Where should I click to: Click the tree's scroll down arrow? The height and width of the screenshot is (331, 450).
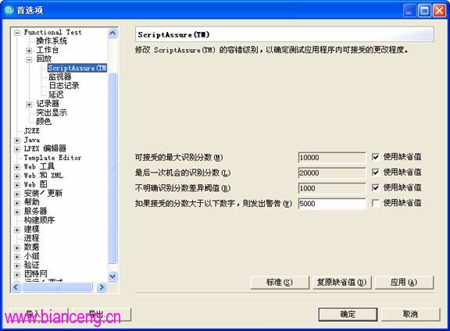(112, 276)
